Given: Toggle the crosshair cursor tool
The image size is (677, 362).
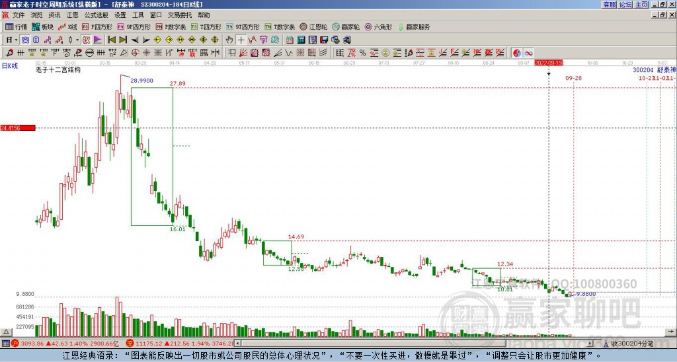Looking at the screenshot, I should [241, 40].
